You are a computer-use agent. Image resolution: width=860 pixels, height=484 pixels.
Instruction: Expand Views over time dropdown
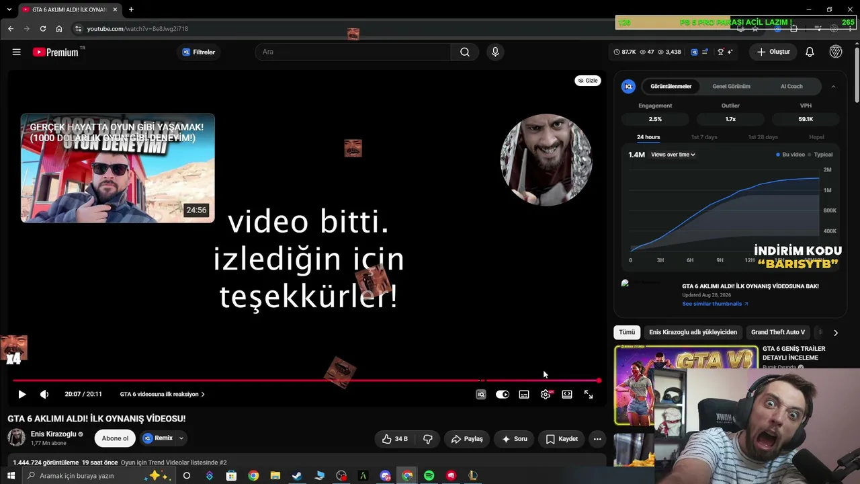coord(673,155)
